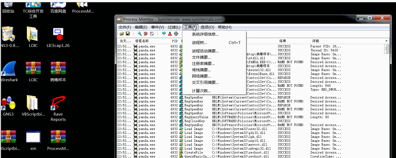
Task: Select the LOIC folder icon on desktop
Action: tap(33, 37)
